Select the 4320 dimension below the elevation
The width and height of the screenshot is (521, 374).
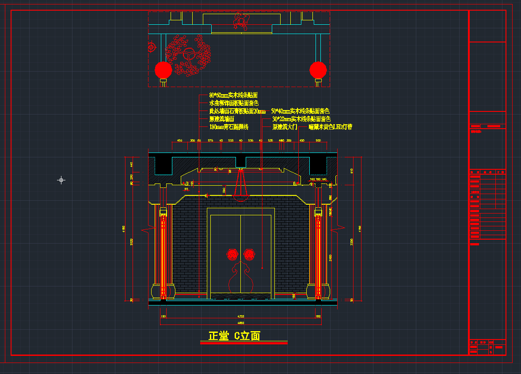(240, 317)
